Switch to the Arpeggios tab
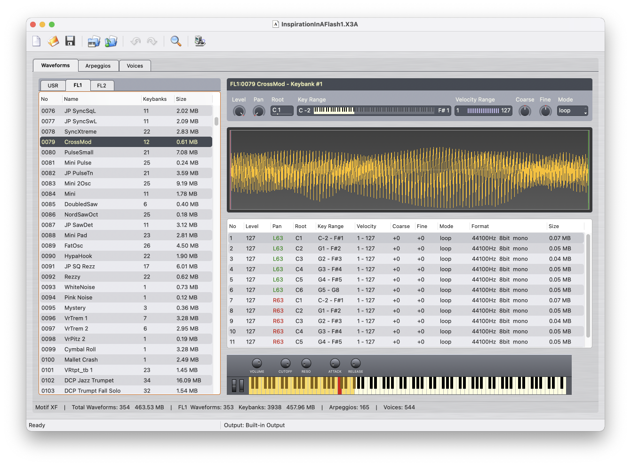Image resolution: width=631 pixels, height=466 pixels. coord(98,66)
